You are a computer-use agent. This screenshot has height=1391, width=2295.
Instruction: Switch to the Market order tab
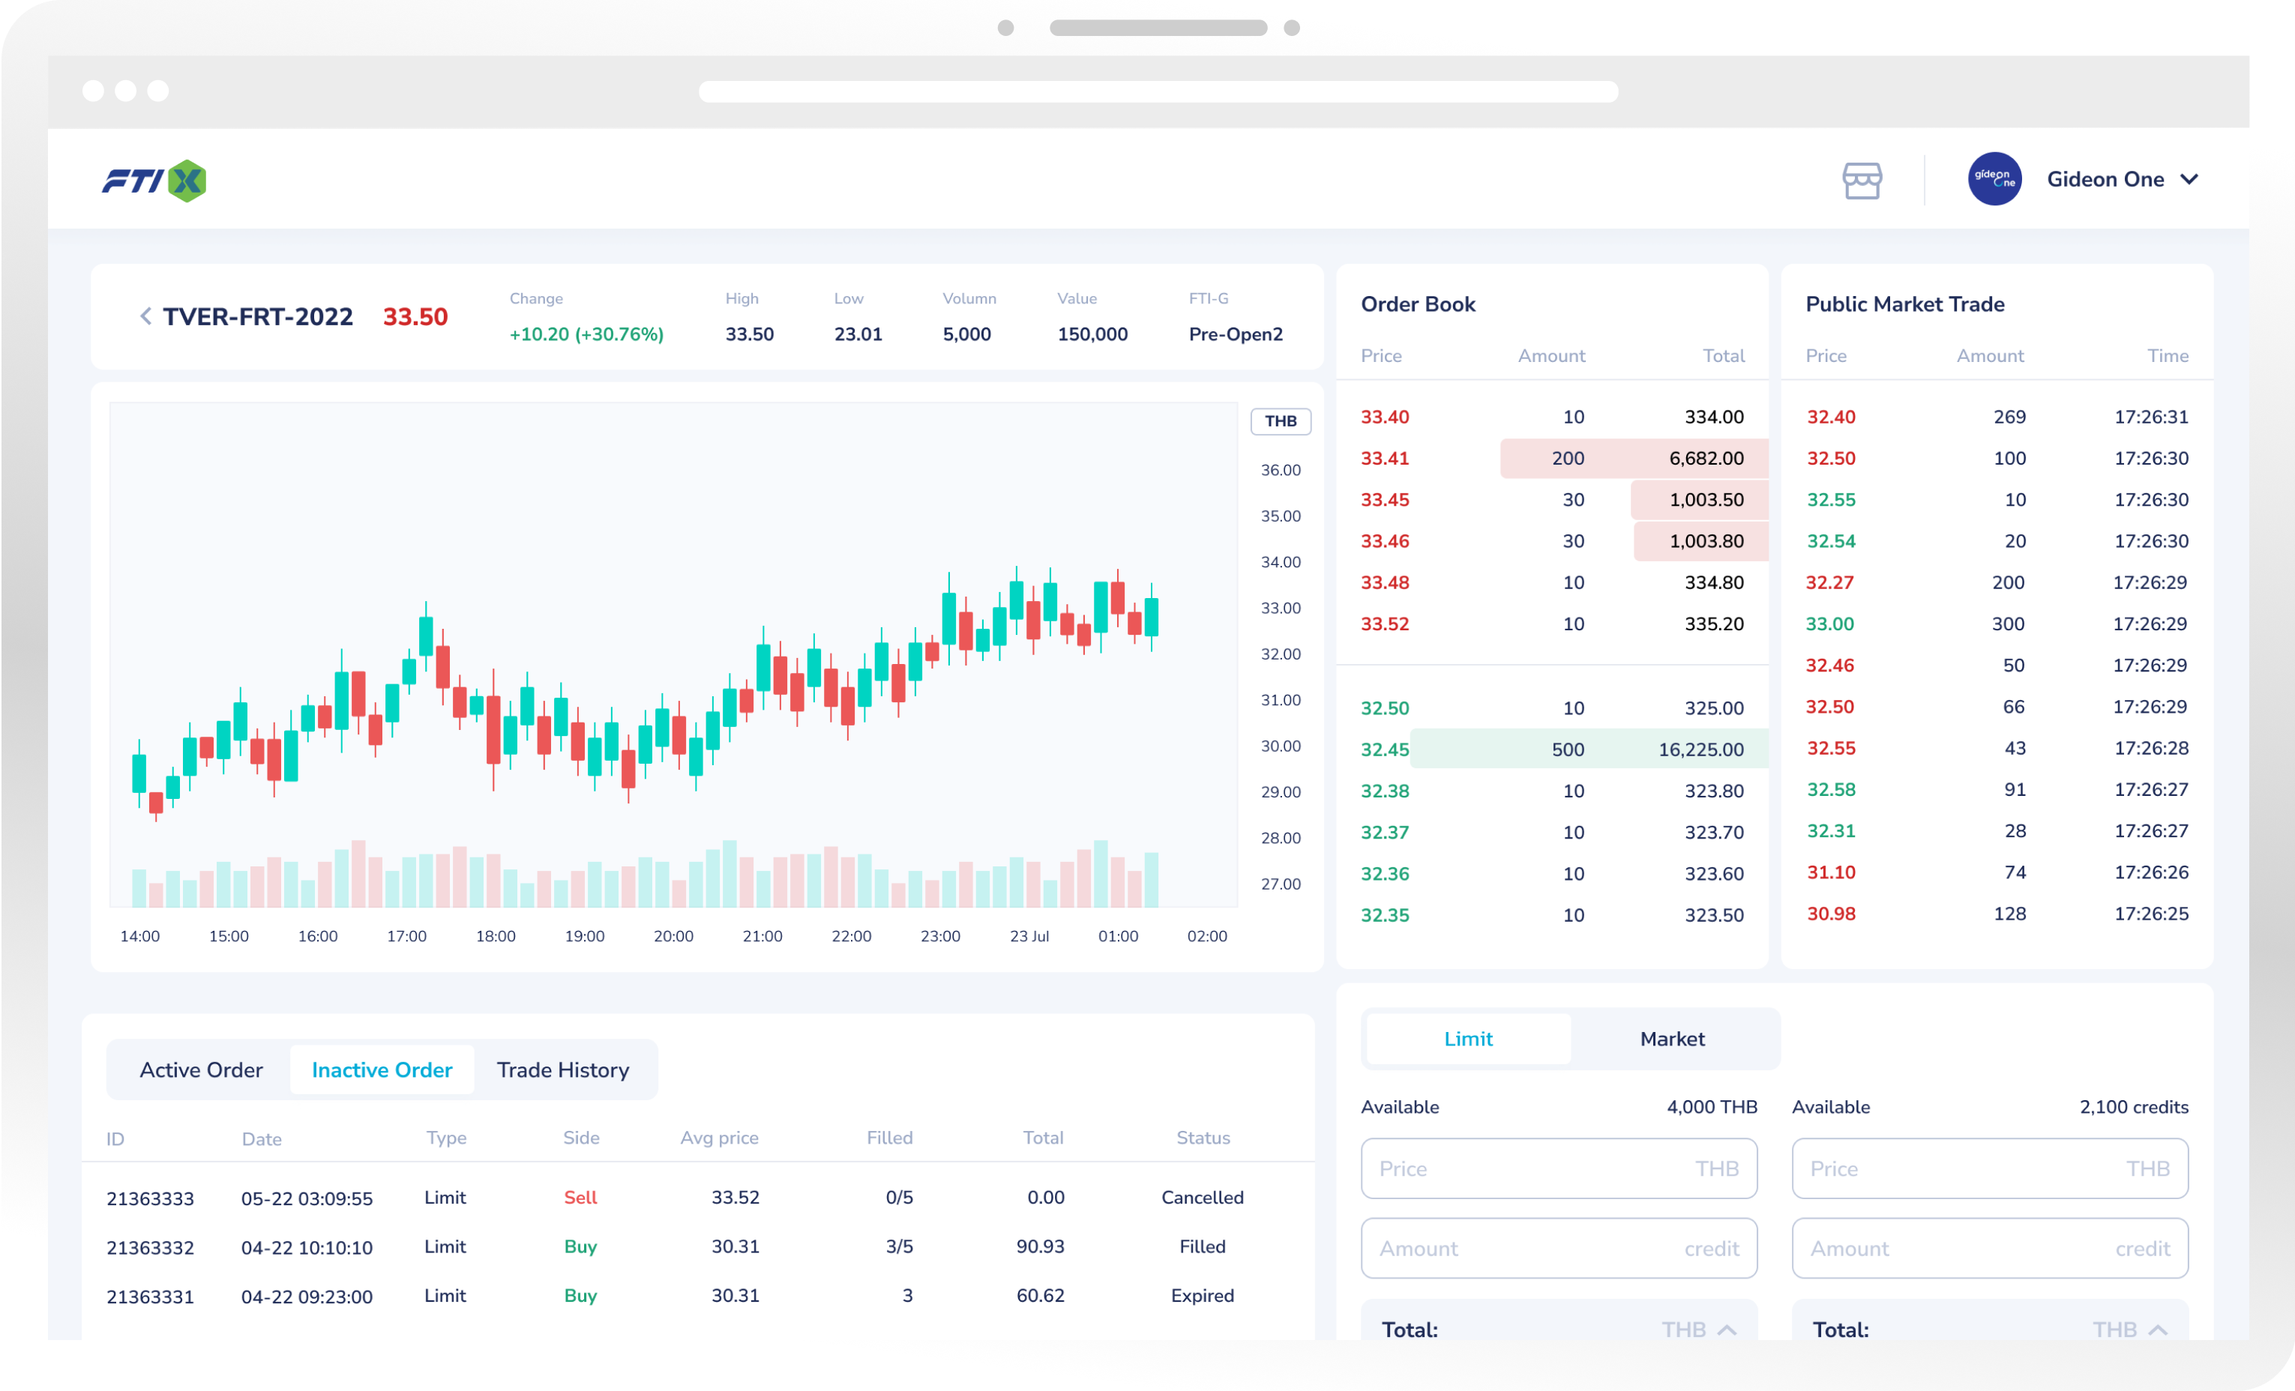[x=1672, y=1038]
